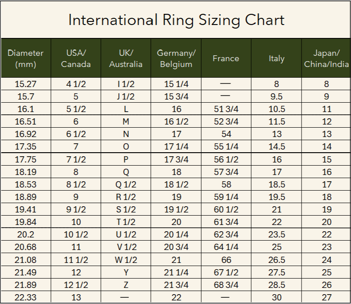Select the France column header

pyautogui.click(x=226, y=58)
